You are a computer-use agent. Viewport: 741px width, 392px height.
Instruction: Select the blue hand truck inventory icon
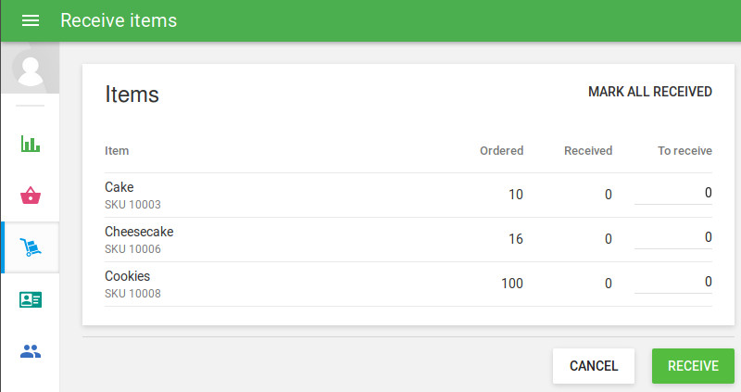[31, 247]
